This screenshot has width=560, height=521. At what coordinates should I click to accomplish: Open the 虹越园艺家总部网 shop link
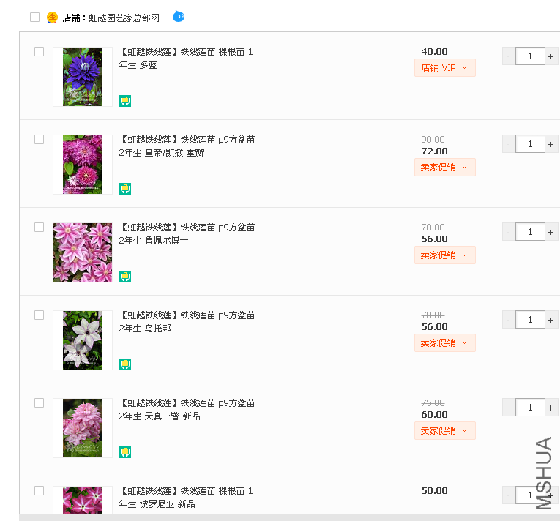click(x=124, y=18)
